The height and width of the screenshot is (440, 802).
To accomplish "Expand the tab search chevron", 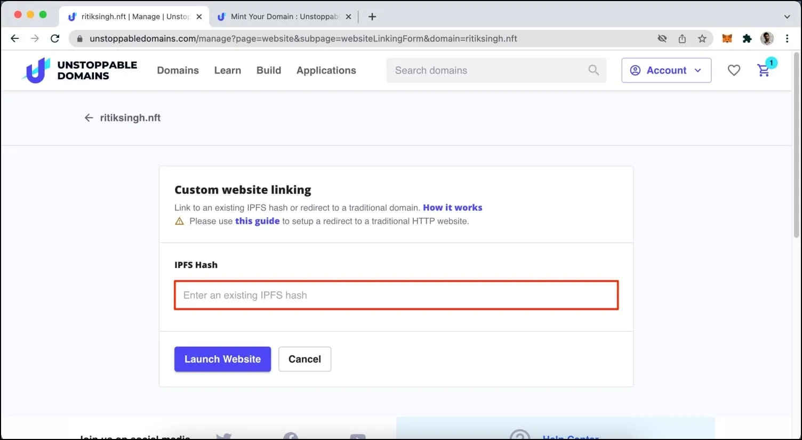I will click(787, 17).
